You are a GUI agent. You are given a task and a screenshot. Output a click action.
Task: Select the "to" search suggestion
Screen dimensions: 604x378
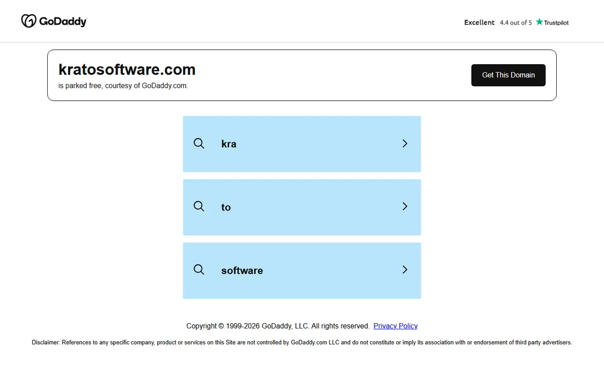(301, 207)
